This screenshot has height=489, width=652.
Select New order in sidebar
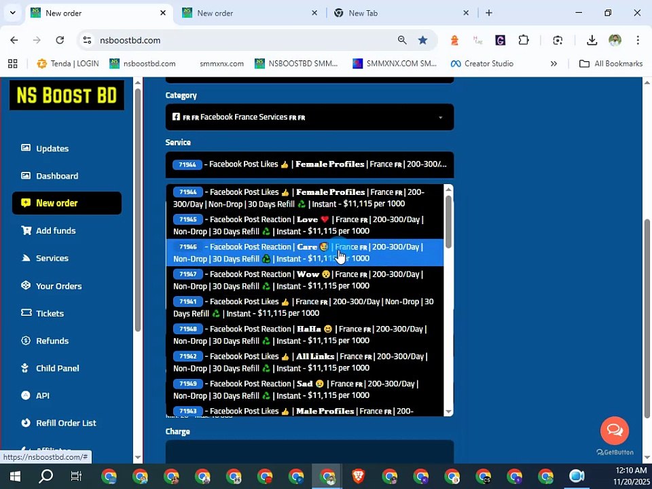(x=67, y=203)
